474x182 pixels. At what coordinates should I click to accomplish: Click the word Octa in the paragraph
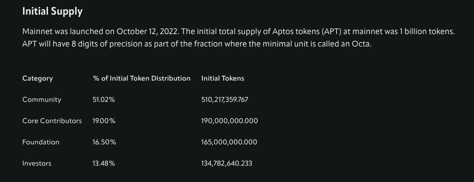pyautogui.click(x=361, y=45)
